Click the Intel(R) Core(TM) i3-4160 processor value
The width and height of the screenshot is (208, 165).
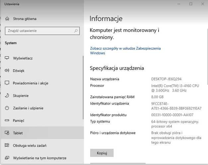click(x=175, y=88)
